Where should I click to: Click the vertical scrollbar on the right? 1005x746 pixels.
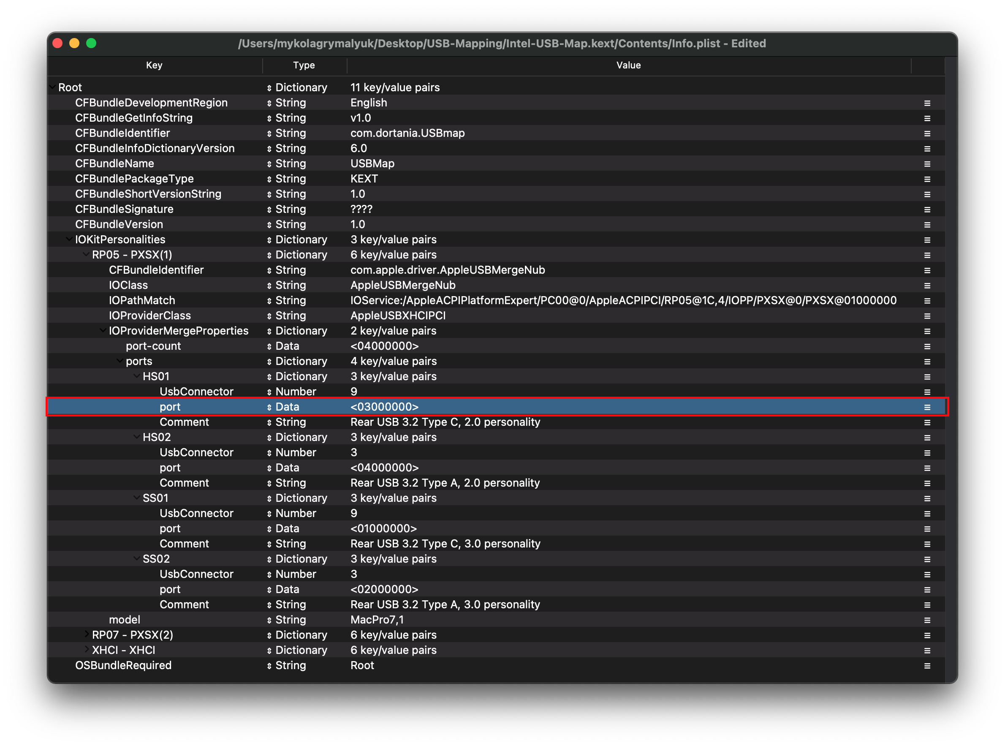click(951, 361)
